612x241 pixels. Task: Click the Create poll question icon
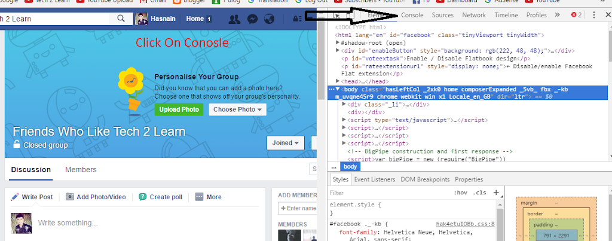tap(143, 197)
